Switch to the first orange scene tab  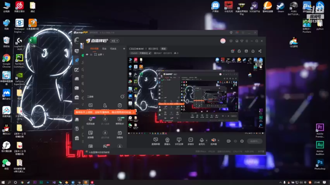click(x=94, y=49)
